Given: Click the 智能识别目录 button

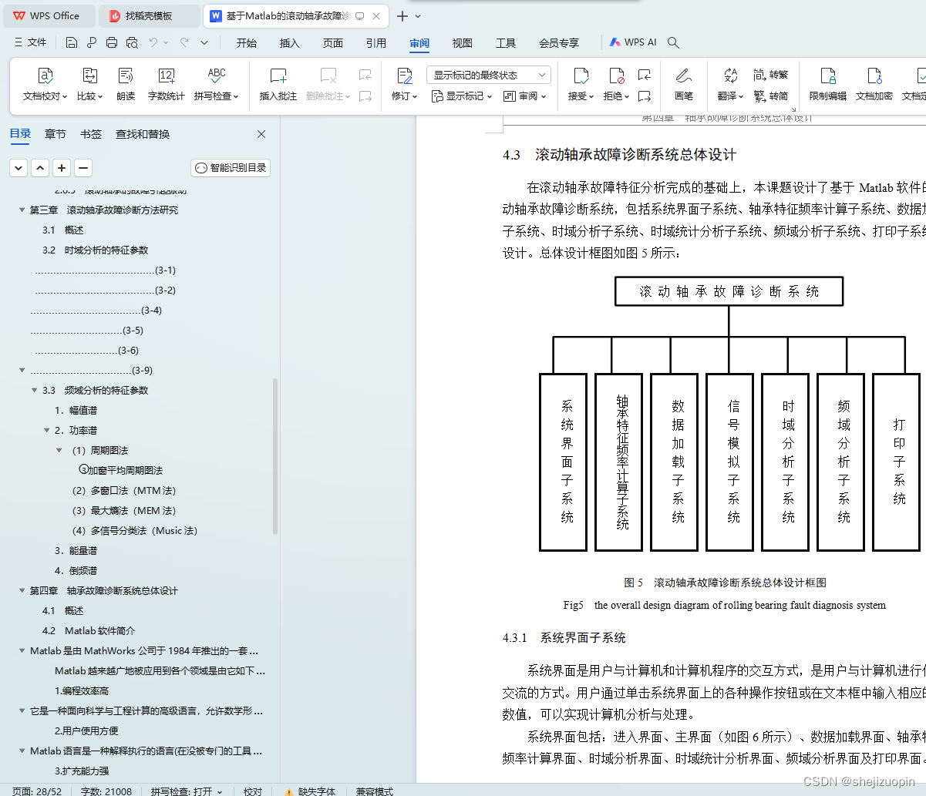Looking at the screenshot, I should click(231, 167).
